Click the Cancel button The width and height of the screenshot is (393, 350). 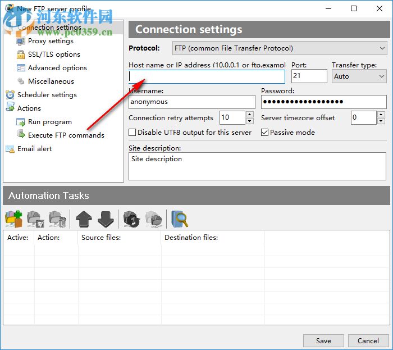point(368,341)
